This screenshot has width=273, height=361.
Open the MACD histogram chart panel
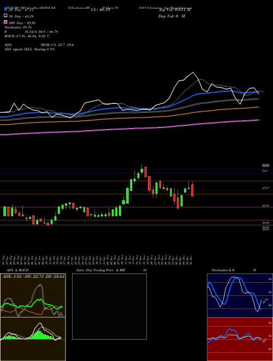click(33, 339)
